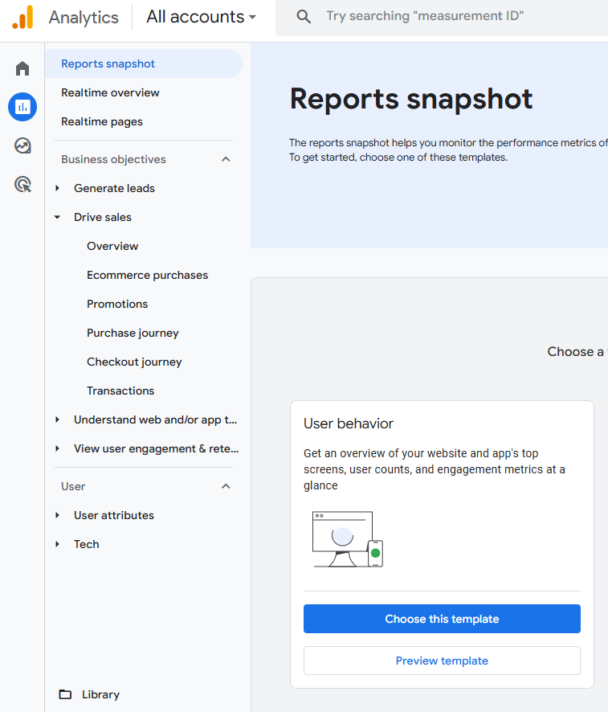Open the Advertising icon in left rail
The height and width of the screenshot is (712, 608).
(x=22, y=184)
